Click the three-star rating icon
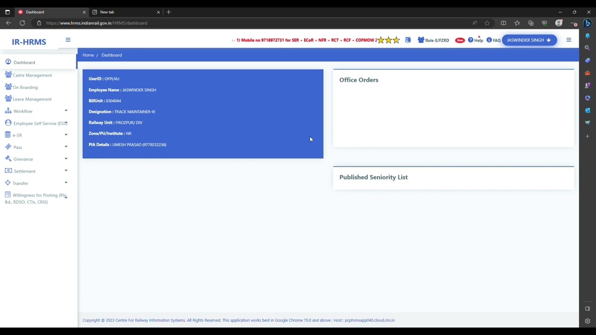This screenshot has width=596, height=335. 388,40
